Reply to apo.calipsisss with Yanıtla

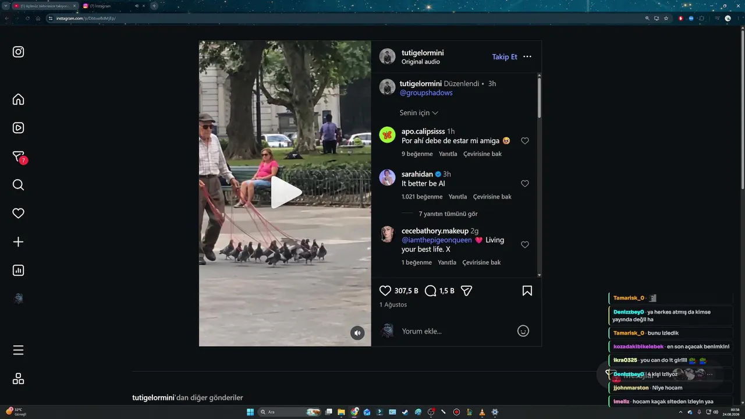448,154
